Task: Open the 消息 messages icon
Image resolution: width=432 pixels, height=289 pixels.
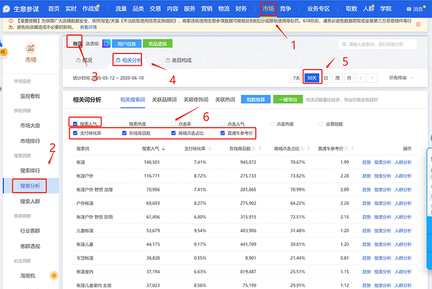Action: (x=409, y=9)
